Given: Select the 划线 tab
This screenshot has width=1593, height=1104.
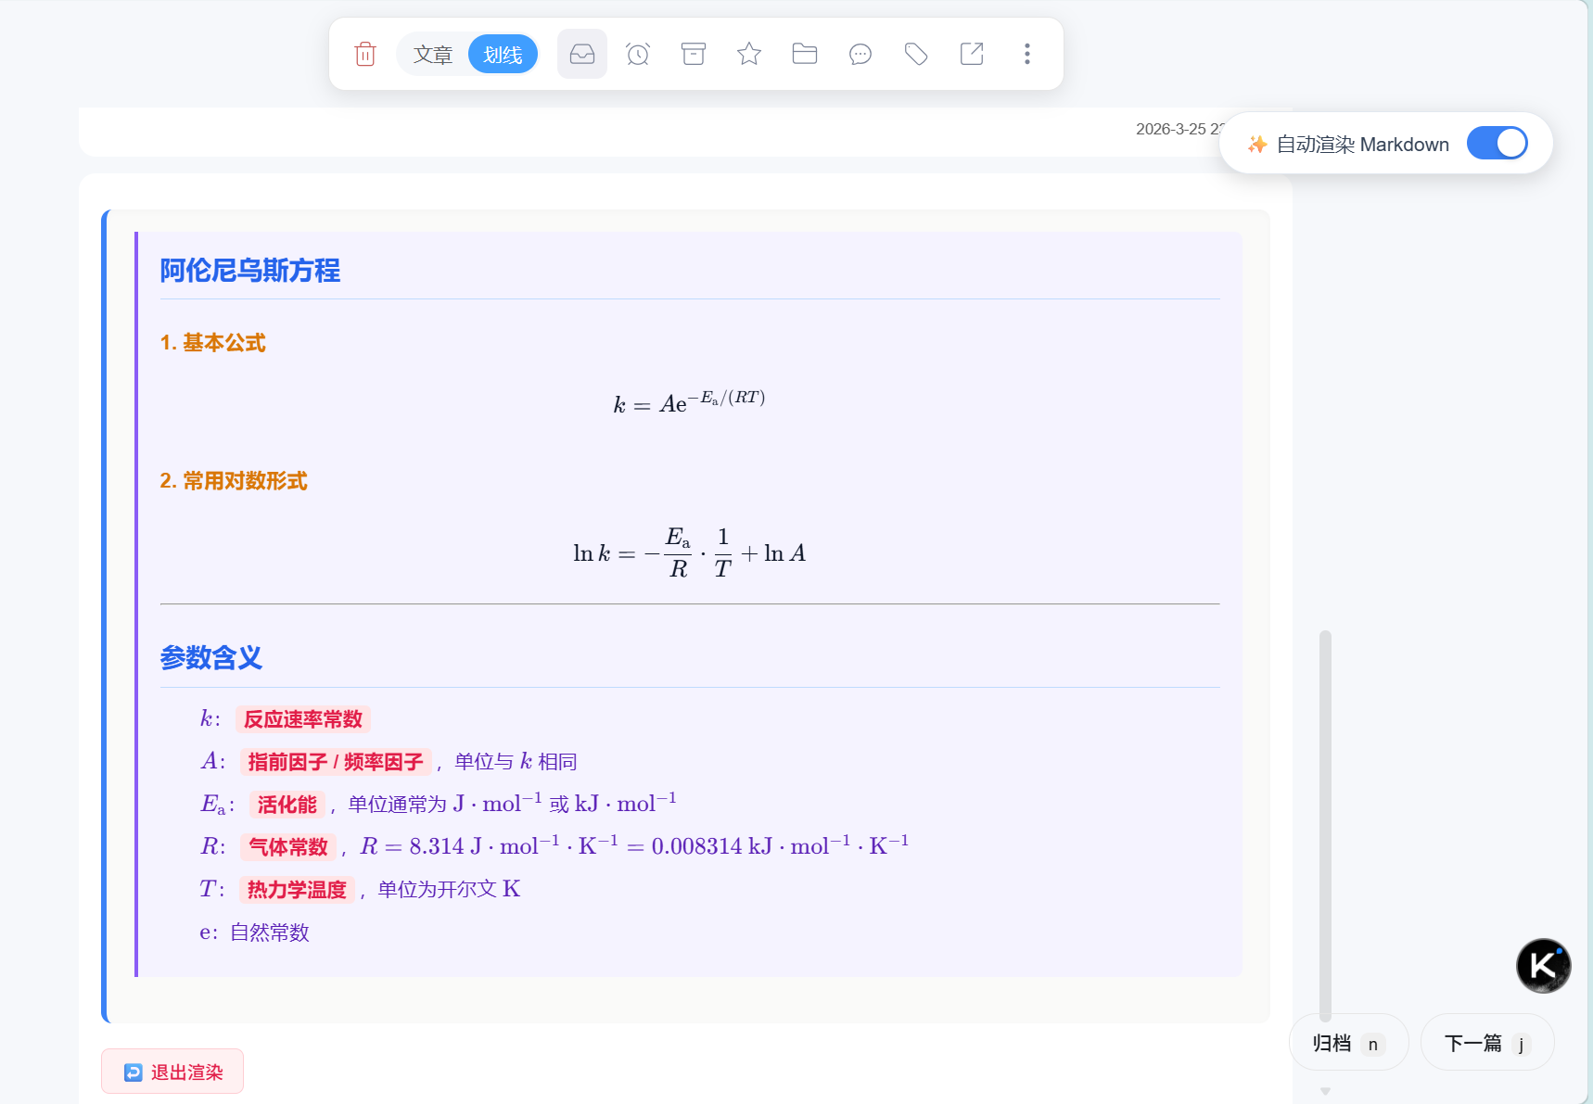Looking at the screenshot, I should [503, 55].
